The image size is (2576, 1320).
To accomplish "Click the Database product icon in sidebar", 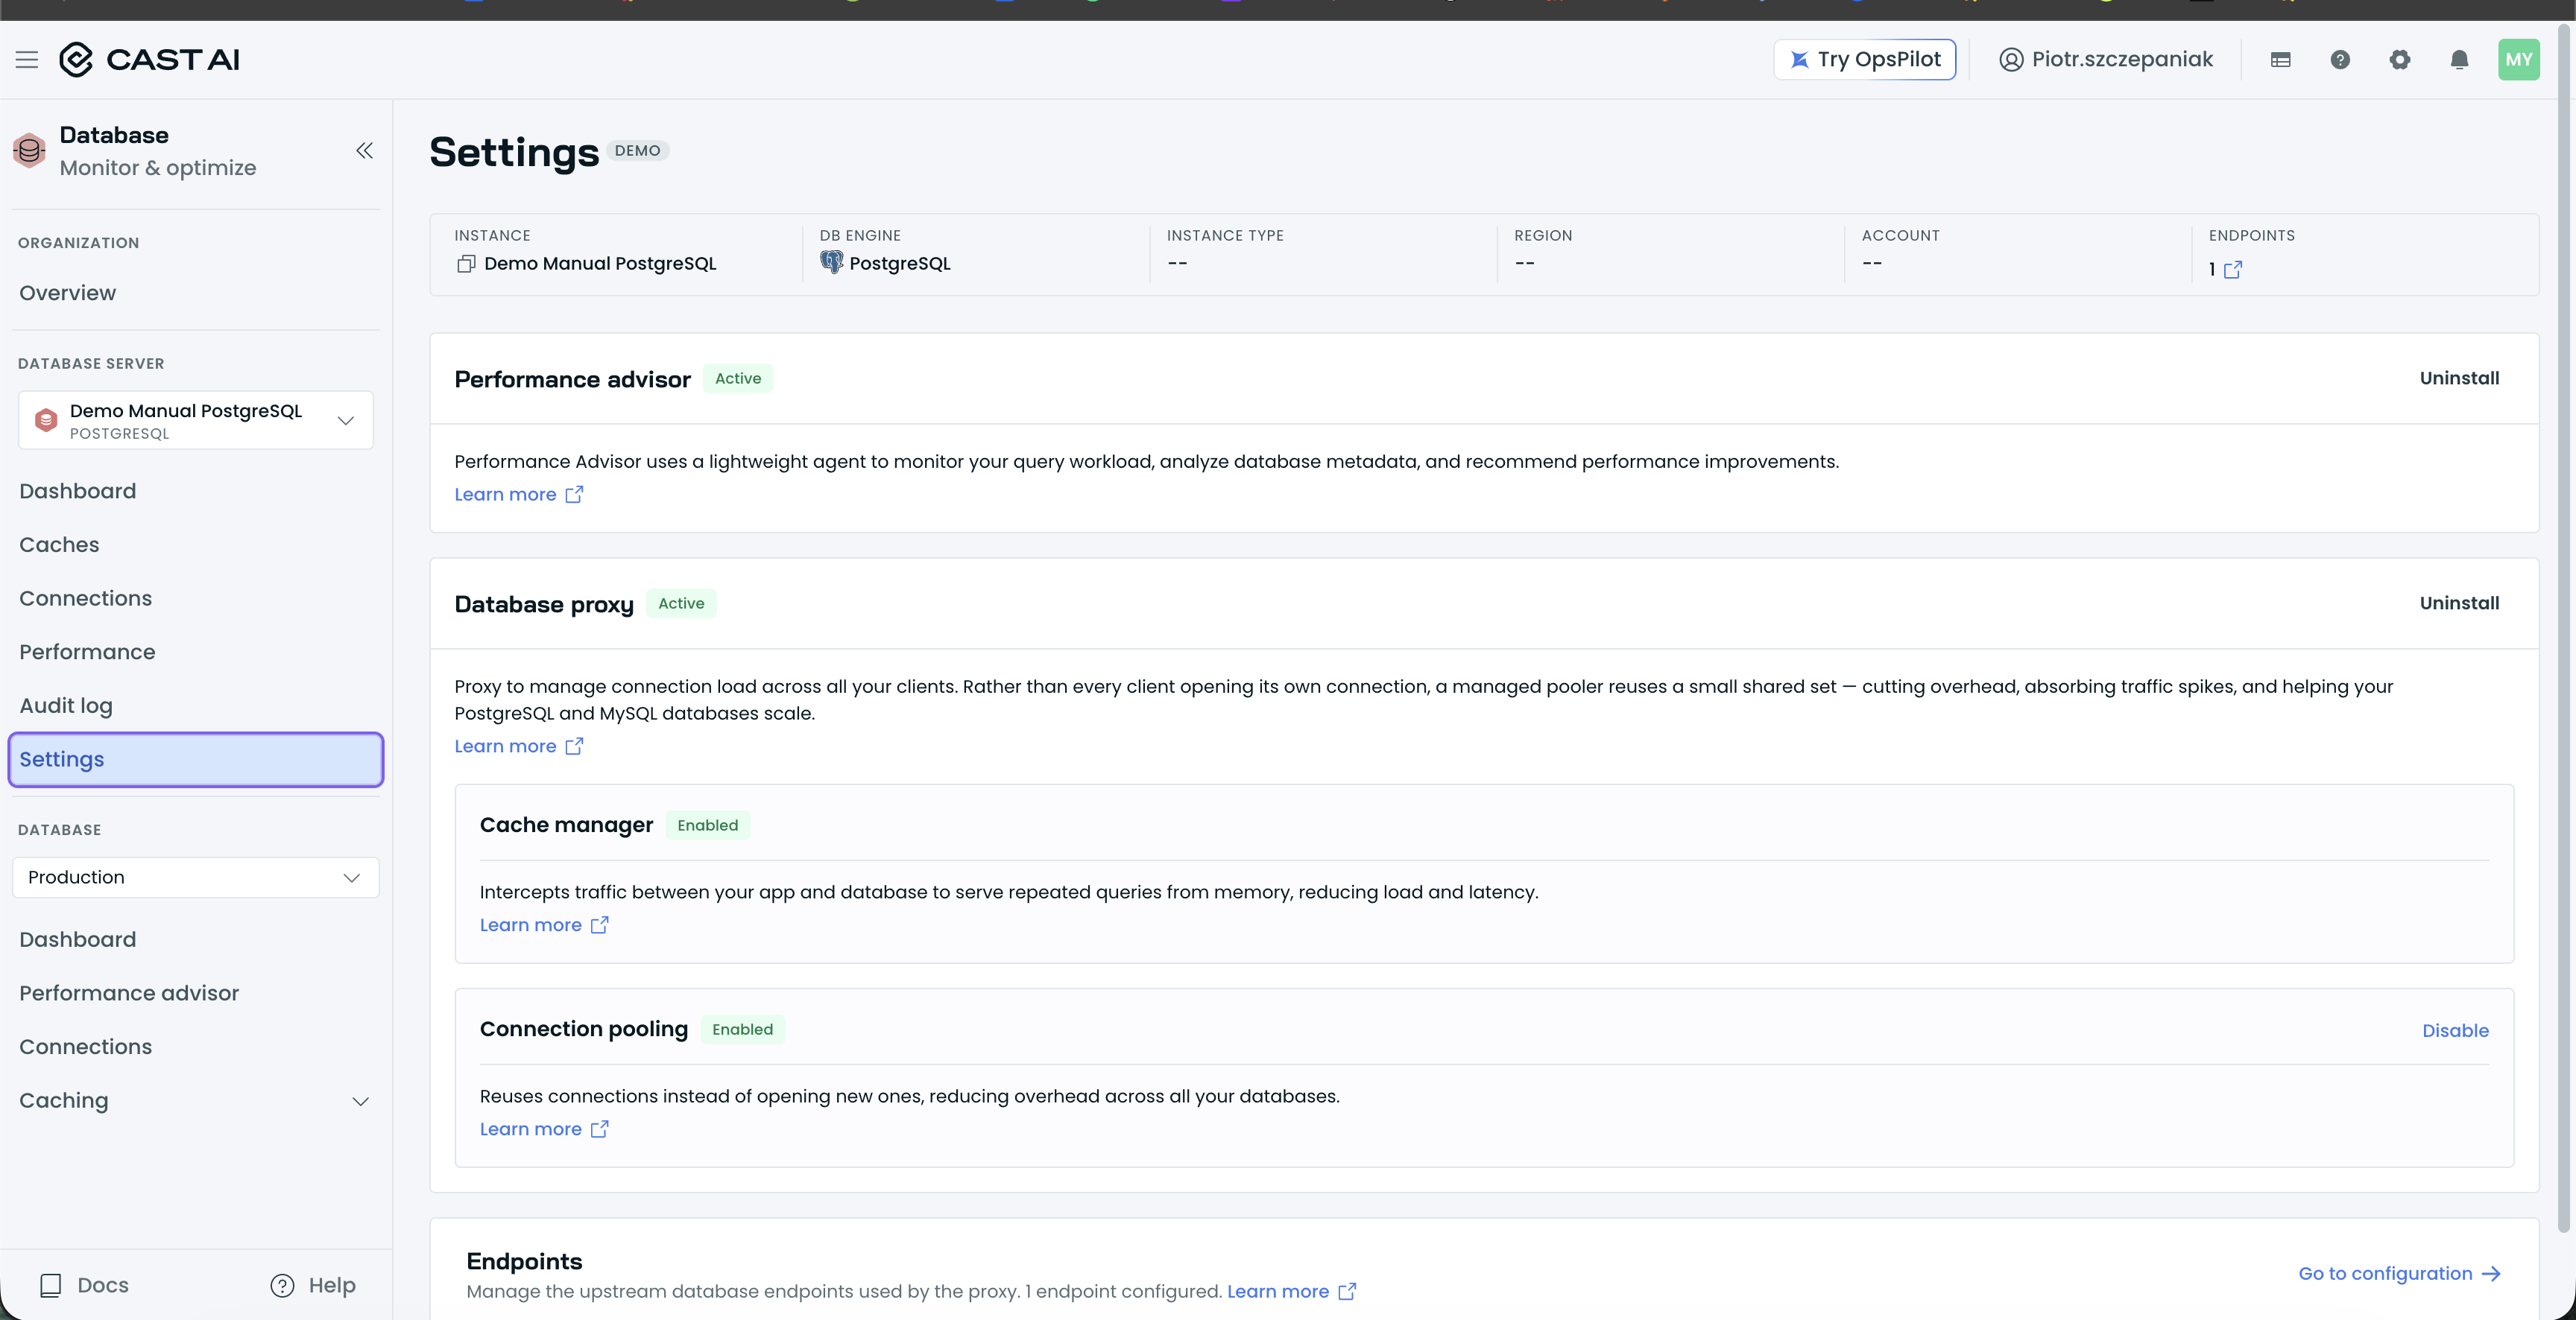I will tap(29, 151).
